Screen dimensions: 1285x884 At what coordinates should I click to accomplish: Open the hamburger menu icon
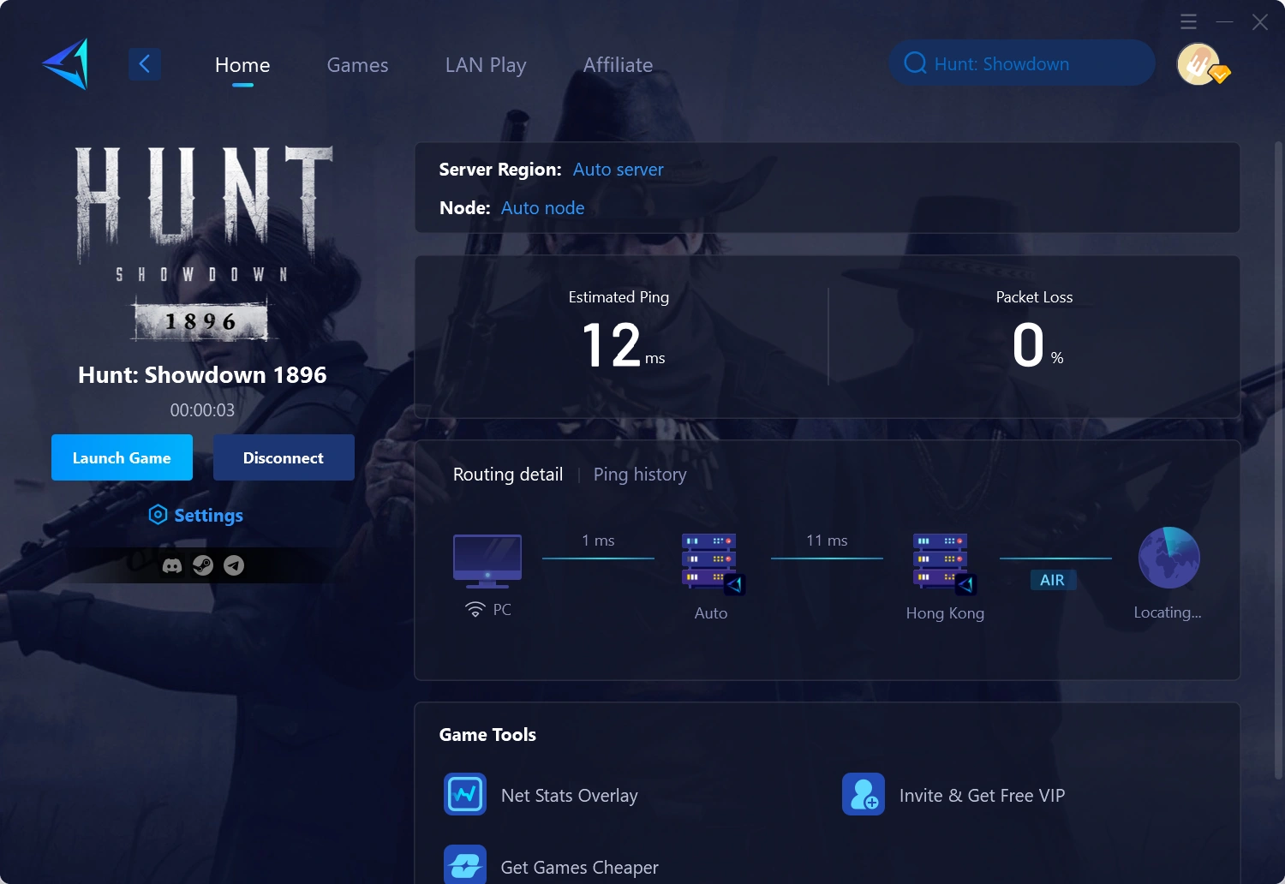pyautogui.click(x=1188, y=21)
